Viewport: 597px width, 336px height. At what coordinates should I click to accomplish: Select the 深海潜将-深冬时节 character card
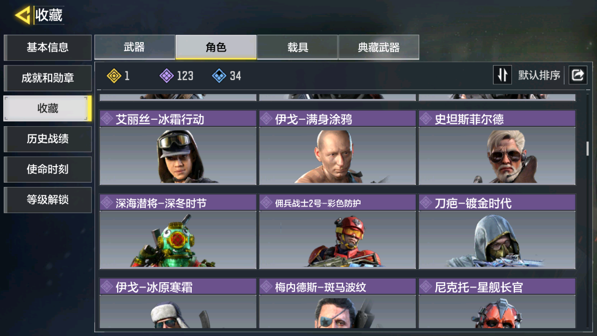coord(178,231)
